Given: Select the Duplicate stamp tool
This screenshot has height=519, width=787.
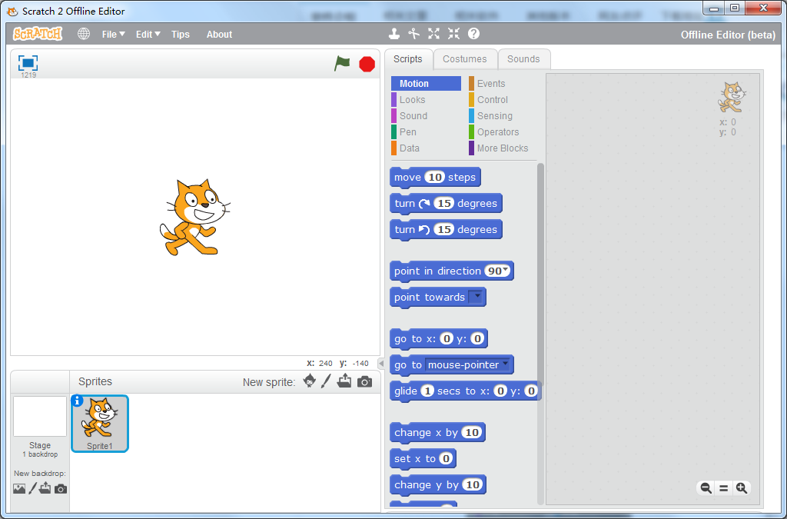Looking at the screenshot, I should click(x=394, y=34).
